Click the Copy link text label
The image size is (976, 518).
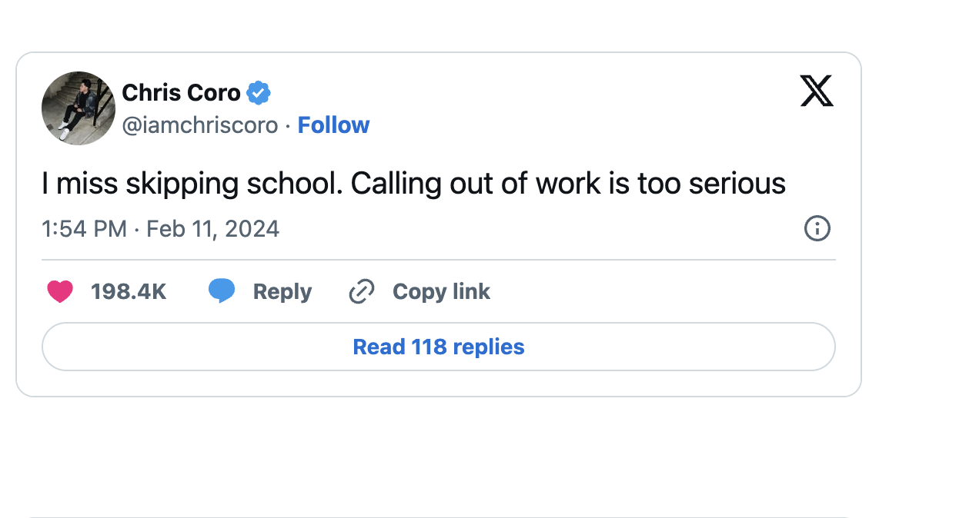click(x=441, y=292)
